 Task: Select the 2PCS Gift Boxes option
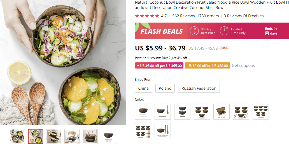coord(222,112)
